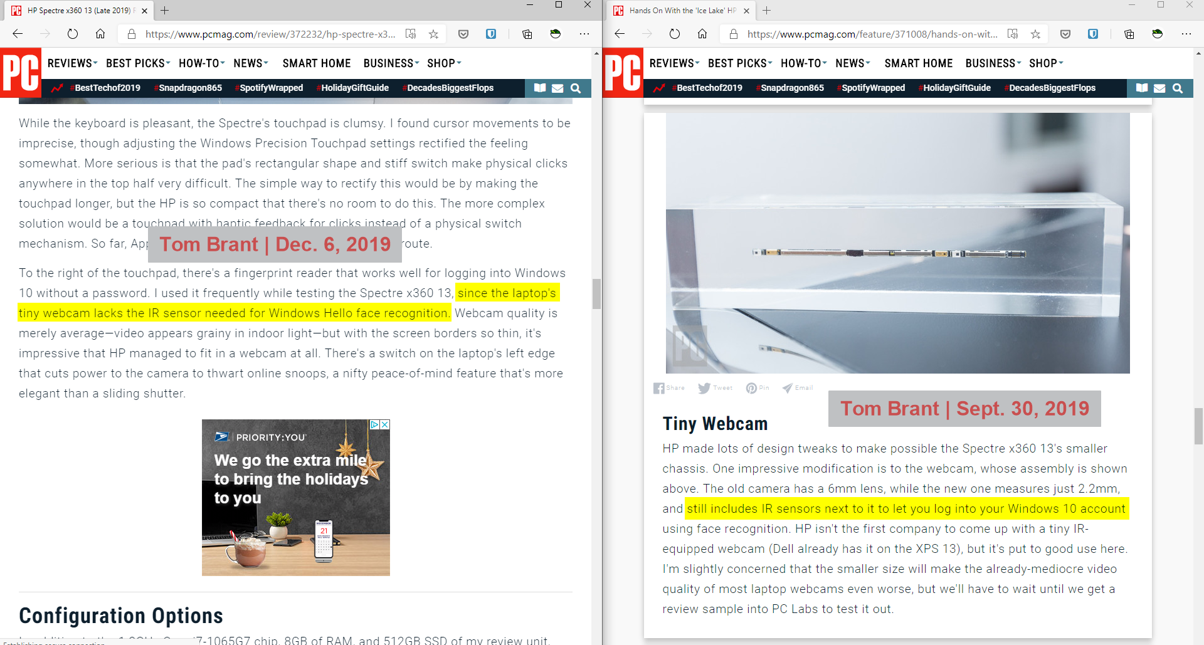The width and height of the screenshot is (1204, 645).
Task: Open #HolidayGiftGuide link in right window
Action: pos(954,88)
